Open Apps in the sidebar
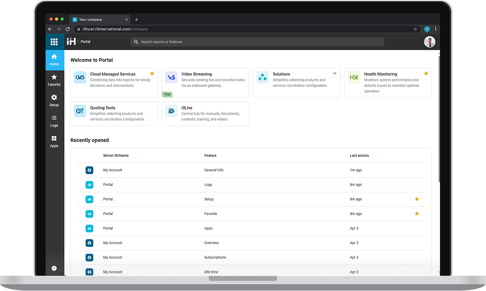The height and width of the screenshot is (291, 486). (x=54, y=142)
